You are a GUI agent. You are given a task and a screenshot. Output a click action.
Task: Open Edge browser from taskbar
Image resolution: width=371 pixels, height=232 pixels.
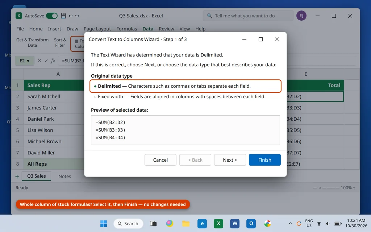pyautogui.click(x=202, y=223)
